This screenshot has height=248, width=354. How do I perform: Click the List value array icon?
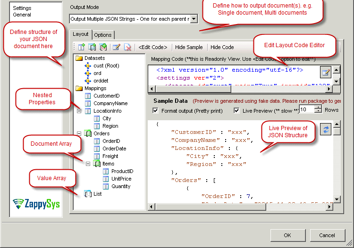(88, 193)
